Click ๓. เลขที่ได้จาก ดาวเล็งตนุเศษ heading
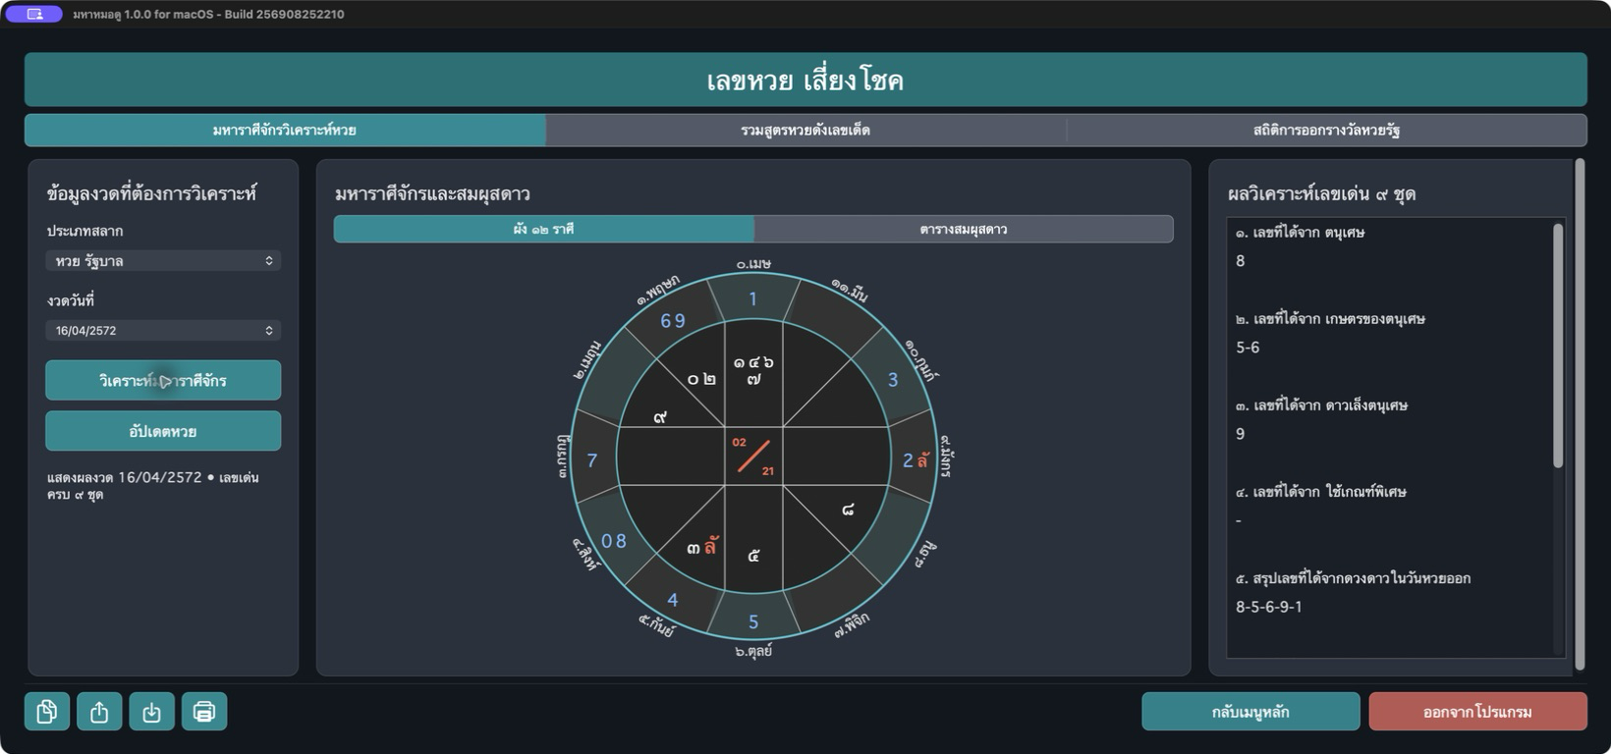 pos(1321,405)
